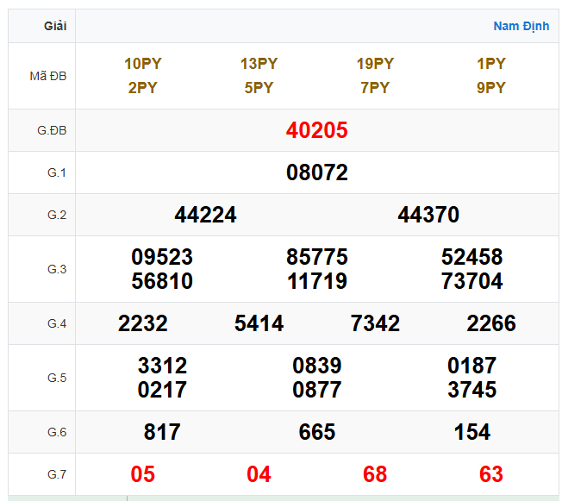Click the G.ĐB row label
Image resolution: width=562 pixels, height=501 pixels.
pyautogui.click(x=52, y=130)
